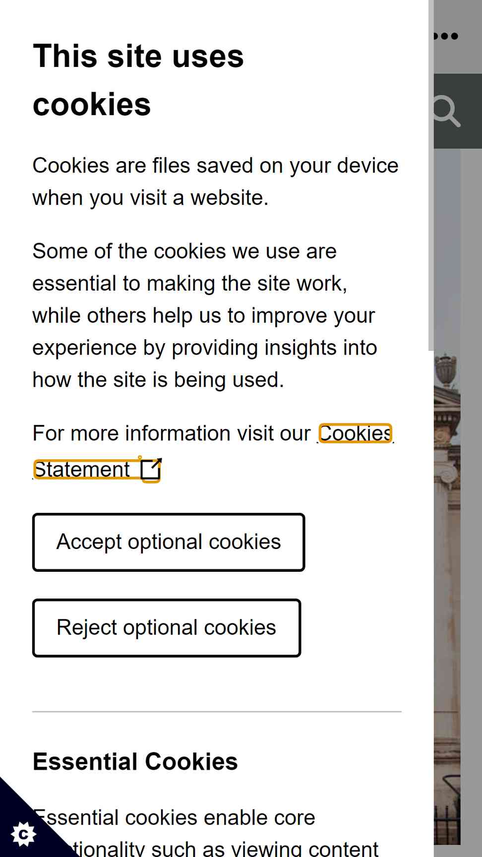Click 'For more information visit our' text
Screen dimensions: 482x857
[x=171, y=433]
